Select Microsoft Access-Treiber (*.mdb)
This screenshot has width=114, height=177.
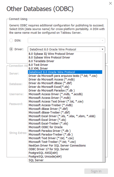[x=65, y=105]
